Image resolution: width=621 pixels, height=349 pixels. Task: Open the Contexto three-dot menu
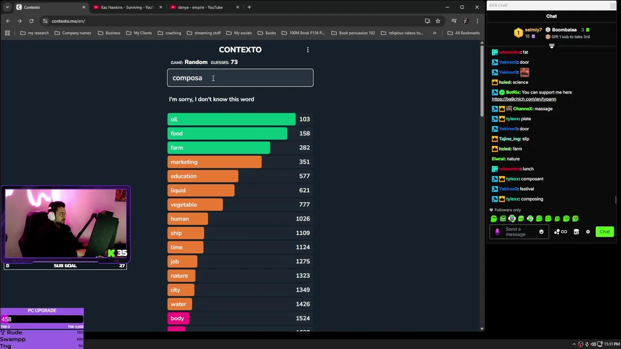[x=308, y=50]
